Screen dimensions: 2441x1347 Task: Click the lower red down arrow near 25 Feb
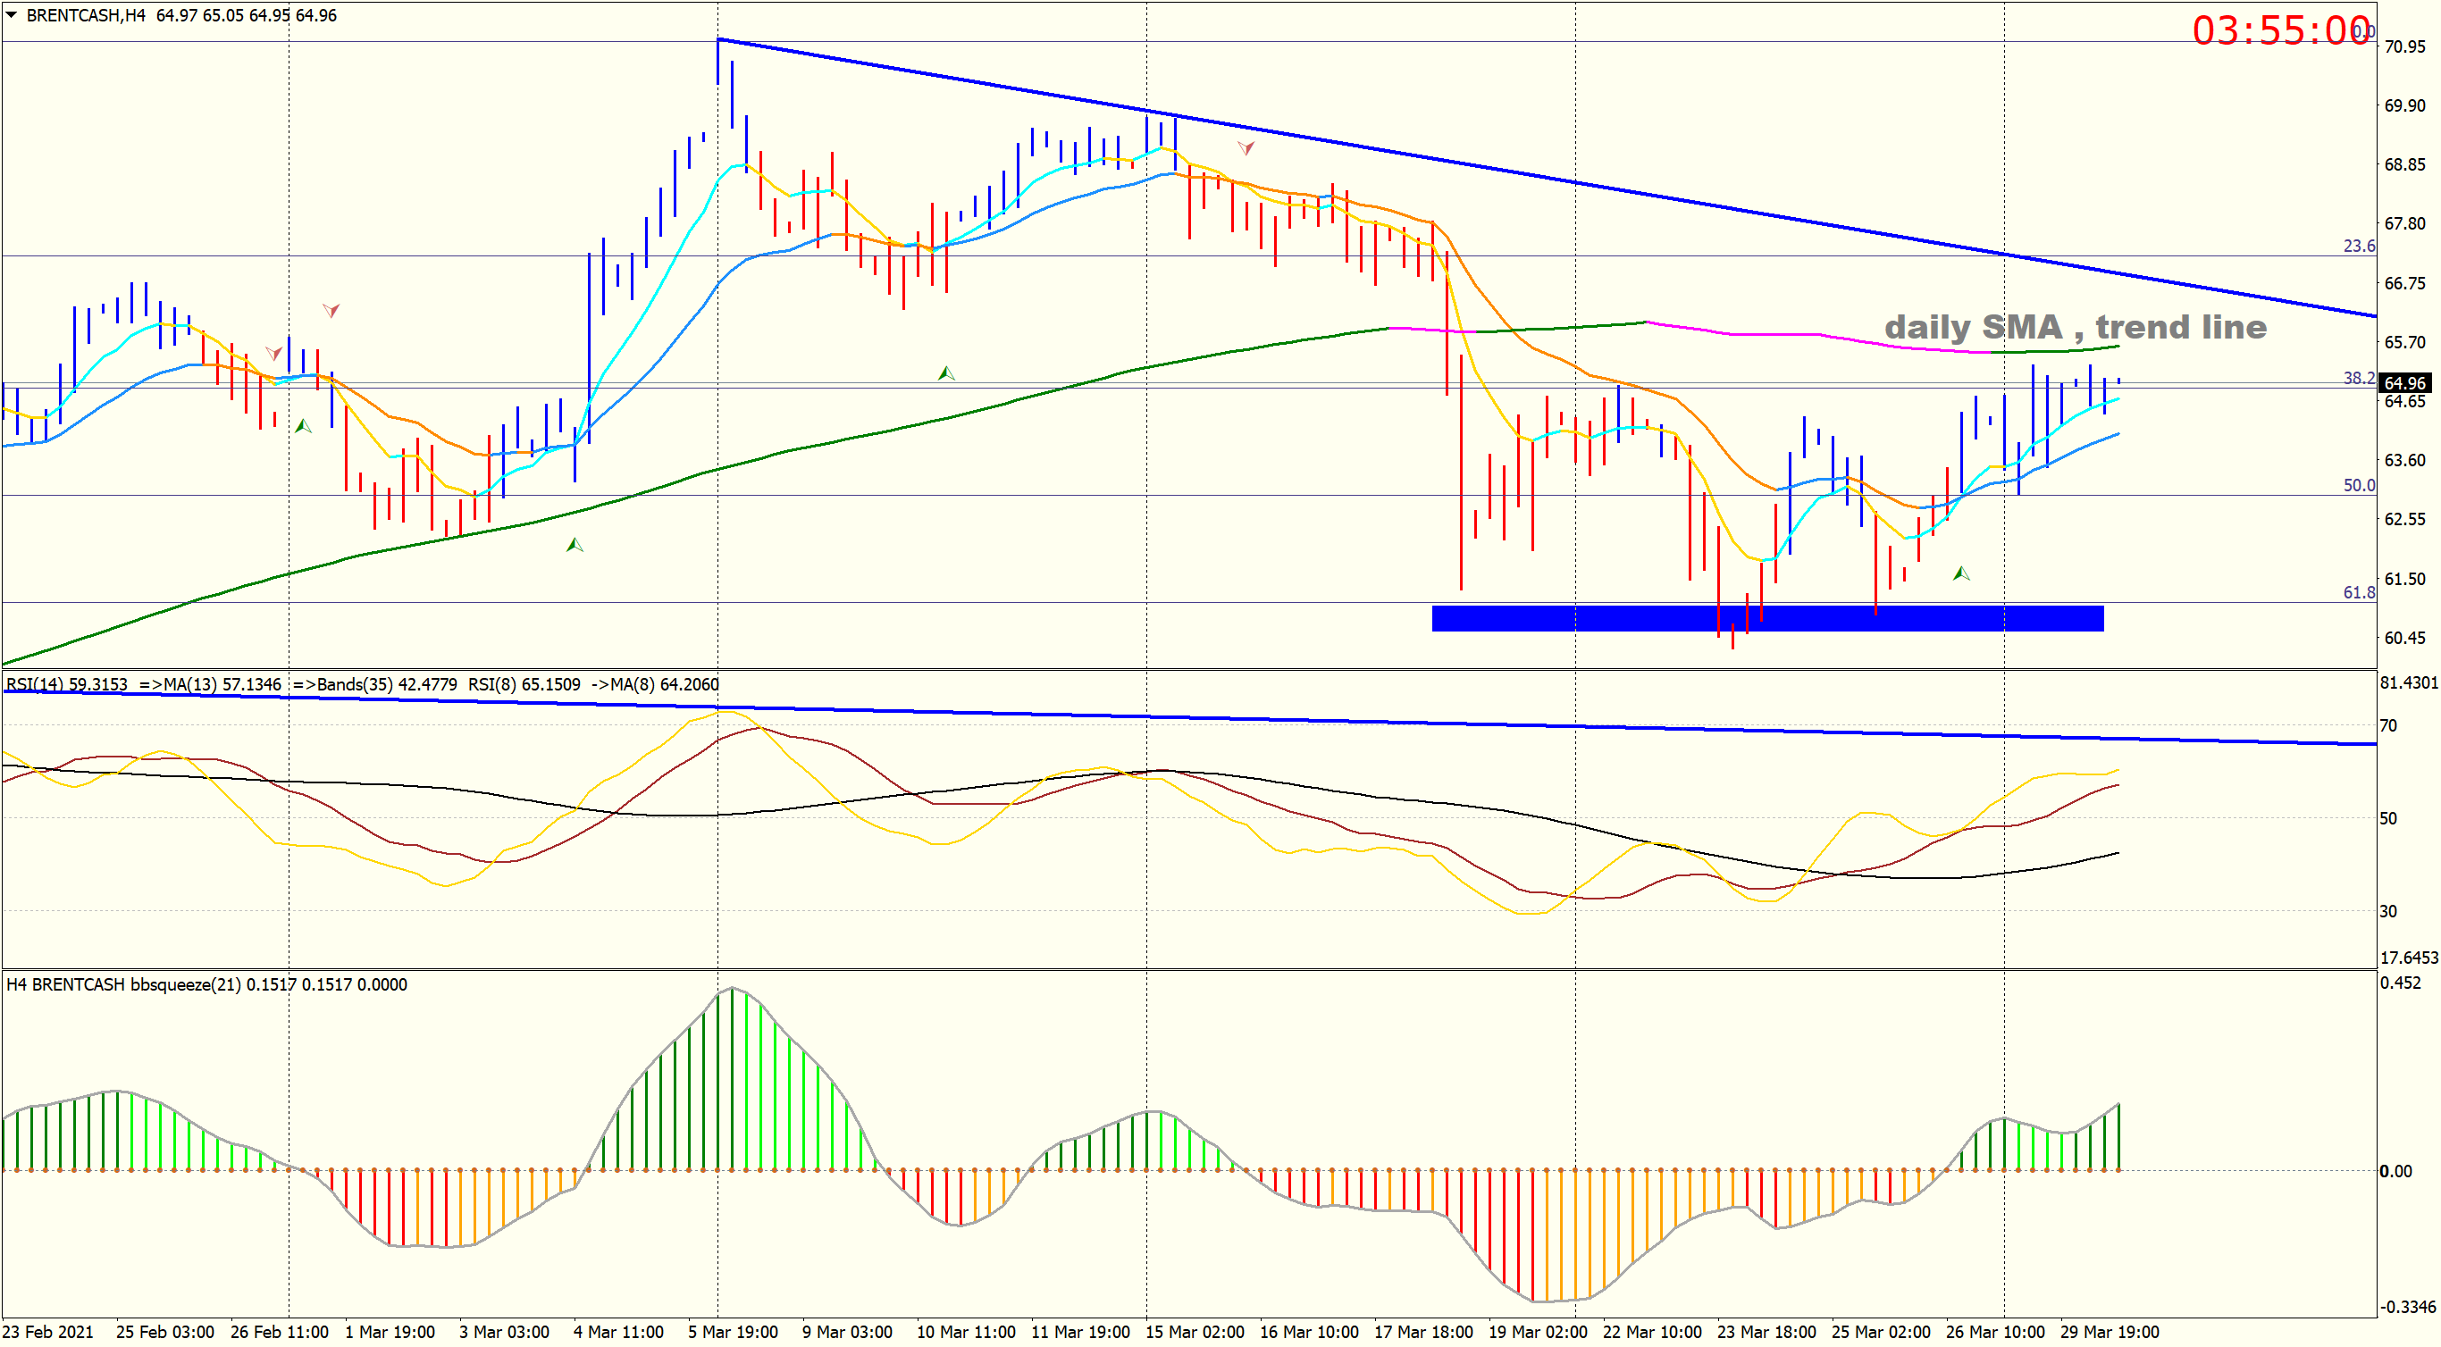tap(274, 354)
